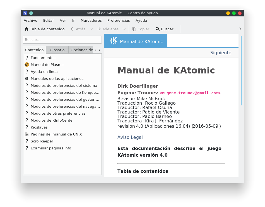Viewport: 265px width, 207px height.
Task: Click the icon beside Módulos de preferencias del gestor
Action: (x=27, y=99)
